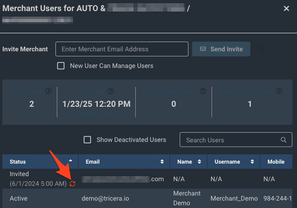Click the search magnifier icon

point(284,140)
